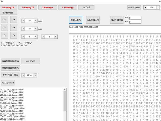Decrease the Y jog distance (MM) stepper
This screenshot has height=121, width=161.
click(x=23, y=29)
